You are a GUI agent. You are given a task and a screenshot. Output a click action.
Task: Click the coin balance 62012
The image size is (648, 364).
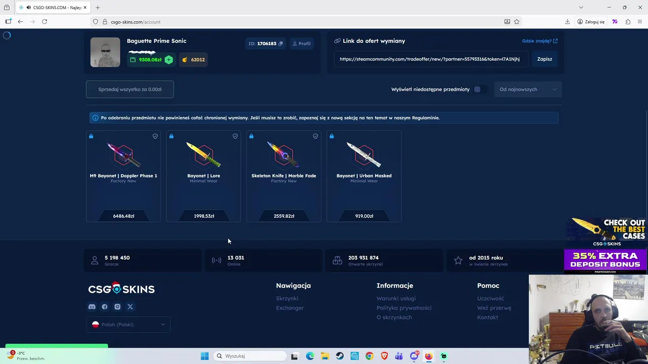(193, 60)
